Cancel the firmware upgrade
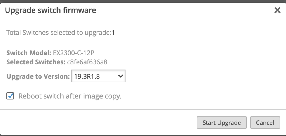This screenshot has width=286, height=136. tap(265, 123)
